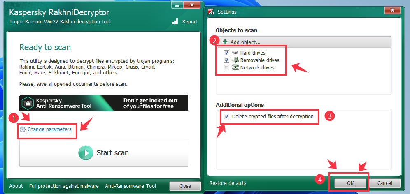Close the Settings dialog via title bar X
Viewport: 410px width, 194px height.
(392, 10)
